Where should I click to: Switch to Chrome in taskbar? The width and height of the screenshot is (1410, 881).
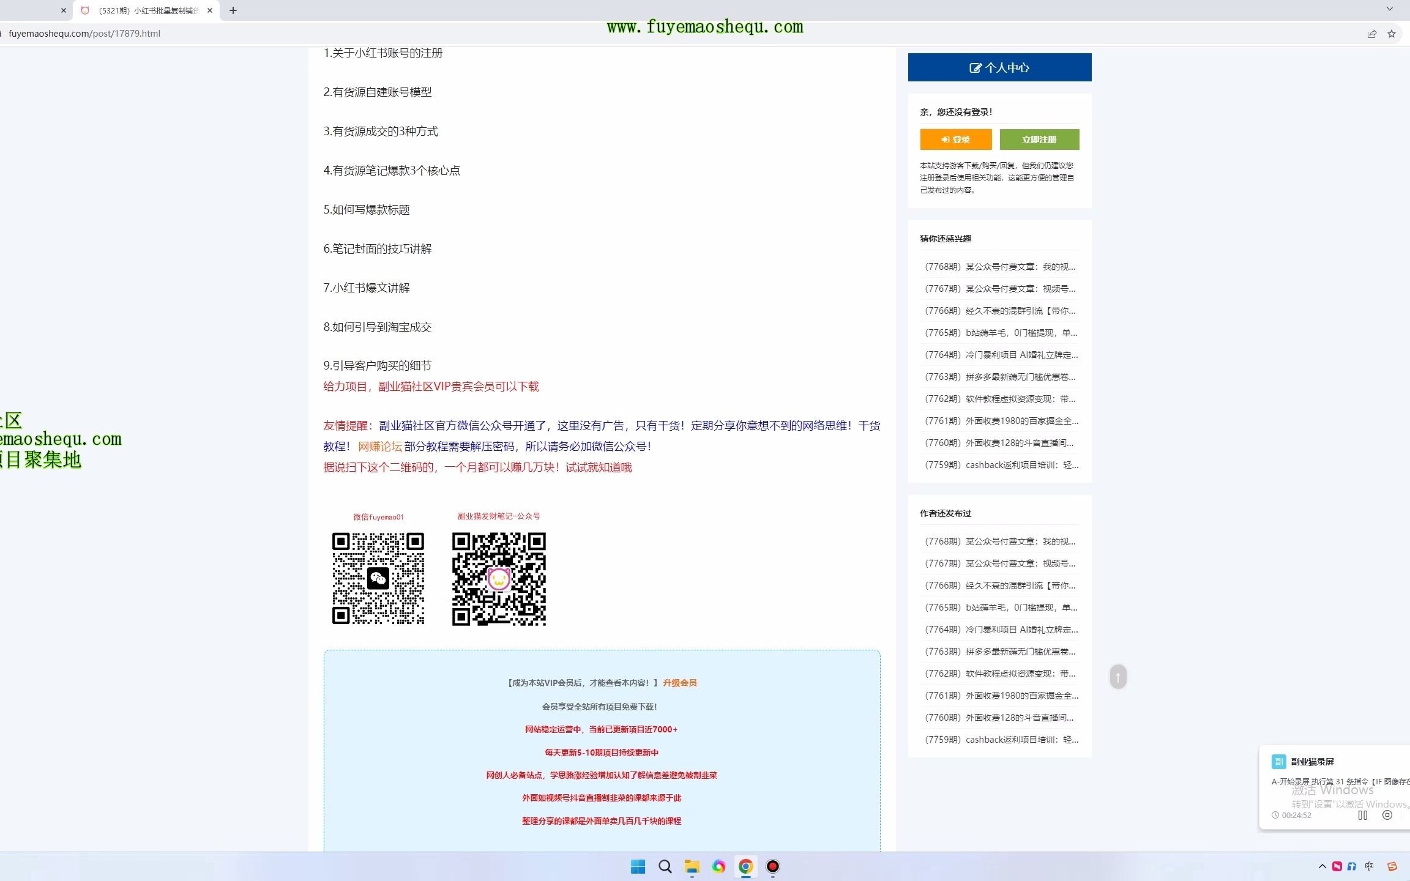pyautogui.click(x=745, y=866)
